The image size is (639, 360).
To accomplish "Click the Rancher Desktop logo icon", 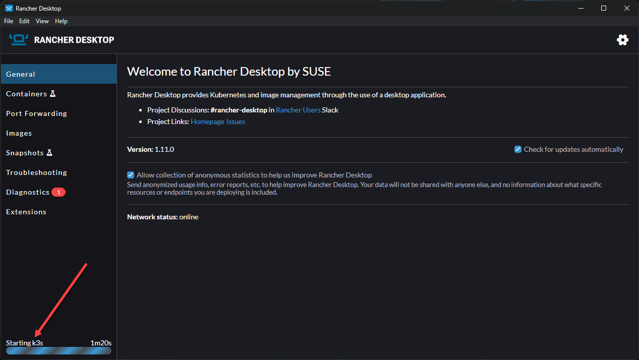I will pyautogui.click(x=19, y=40).
